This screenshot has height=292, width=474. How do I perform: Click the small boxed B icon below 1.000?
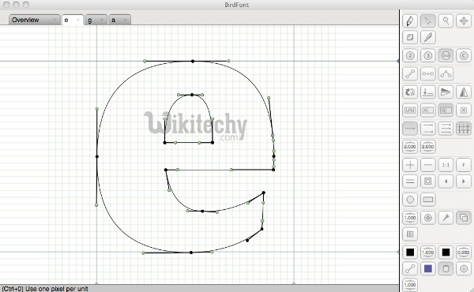click(x=410, y=234)
